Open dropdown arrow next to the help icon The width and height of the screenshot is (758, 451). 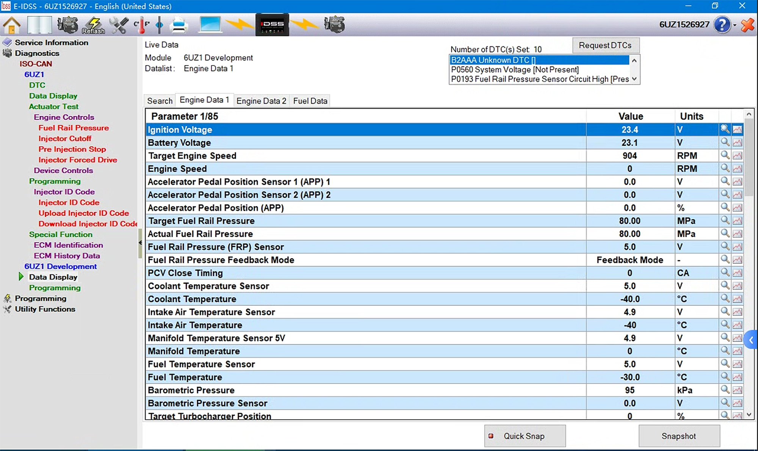click(735, 25)
